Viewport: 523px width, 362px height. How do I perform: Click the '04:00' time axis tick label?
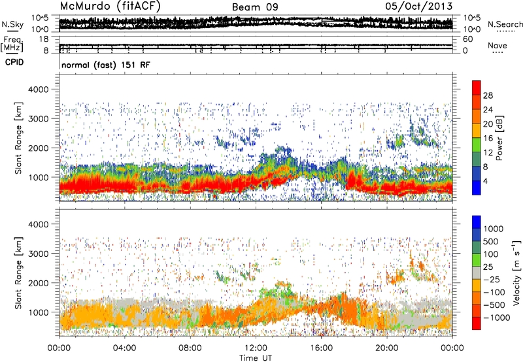125,348
